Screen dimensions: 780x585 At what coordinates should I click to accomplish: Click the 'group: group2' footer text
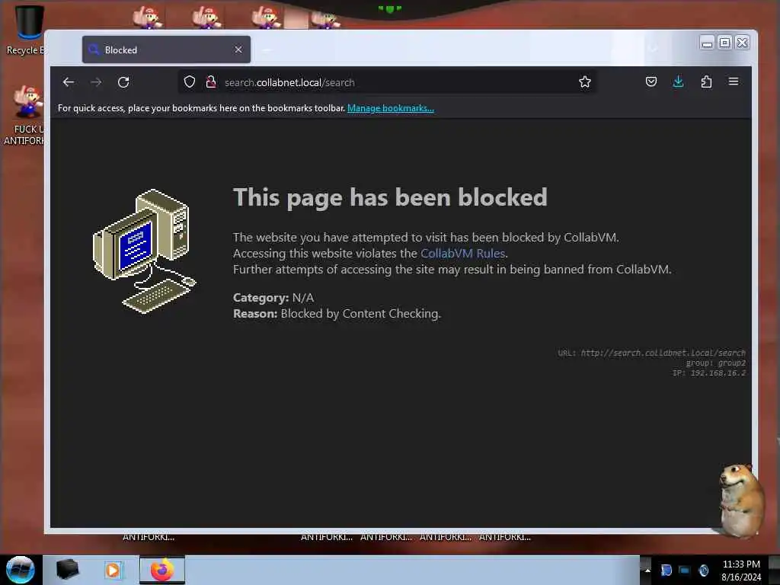(x=716, y=363)
